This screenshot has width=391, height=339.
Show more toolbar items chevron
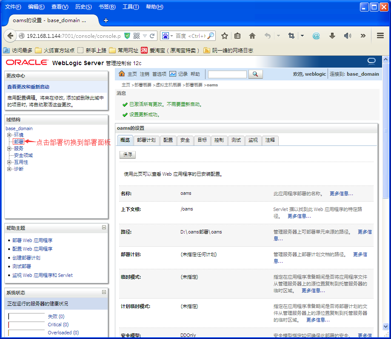tap(363, 36)
